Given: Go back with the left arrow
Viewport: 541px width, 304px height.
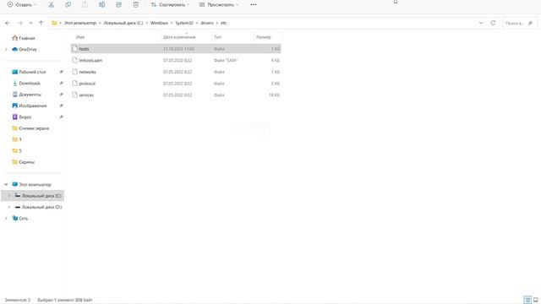Looking at the screenshot, I should 8,23.
